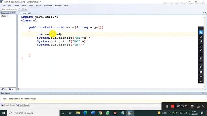
Task: Select c1.java in the Document selector list
Action: (5, 16)
